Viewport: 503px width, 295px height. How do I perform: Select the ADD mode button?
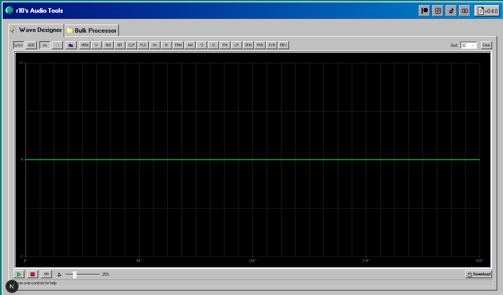tap(31, 45)
